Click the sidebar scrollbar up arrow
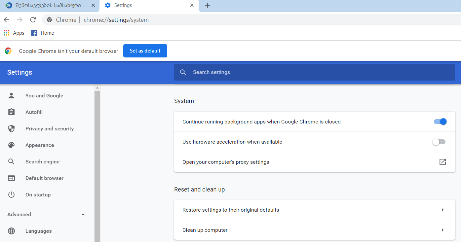Viewport: 461px width, 242px height. (97, 88)
